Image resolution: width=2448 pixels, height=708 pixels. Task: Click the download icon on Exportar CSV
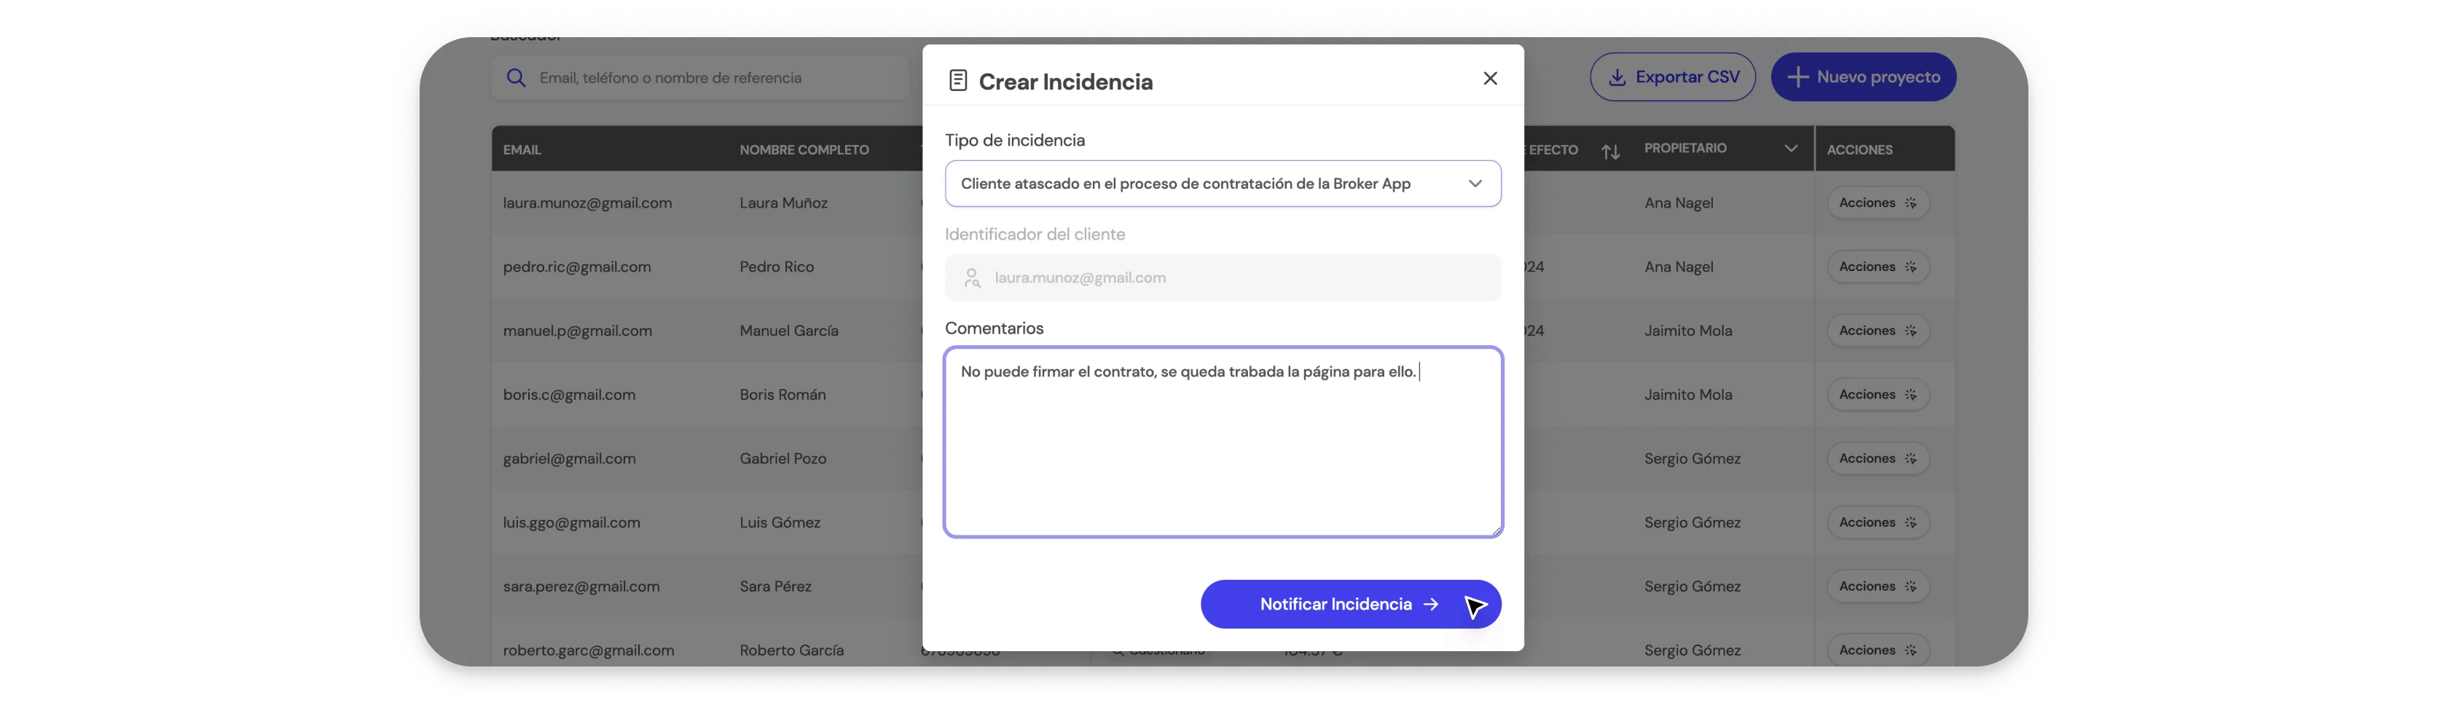click(x=1617, y=77)
